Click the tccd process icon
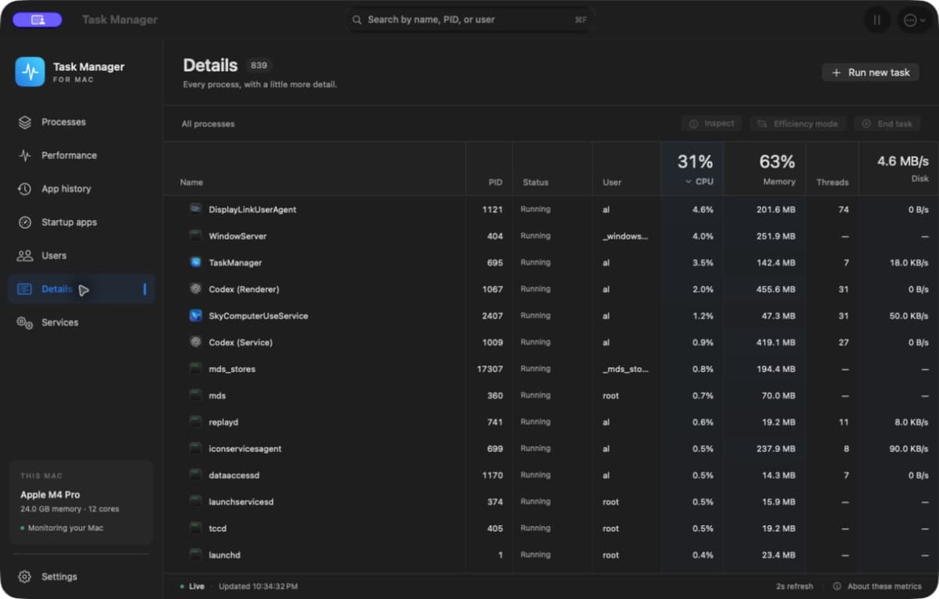The height and width of the screenshot is (599, 939). click(196, 528)
